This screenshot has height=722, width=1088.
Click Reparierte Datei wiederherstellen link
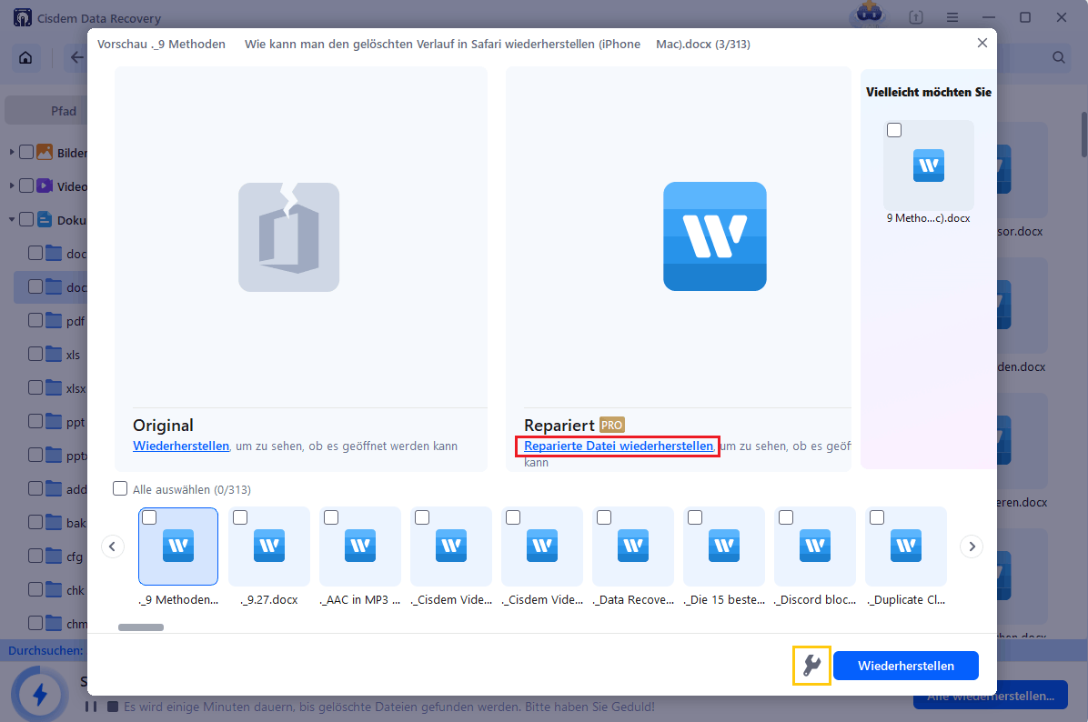click(619, 446)
